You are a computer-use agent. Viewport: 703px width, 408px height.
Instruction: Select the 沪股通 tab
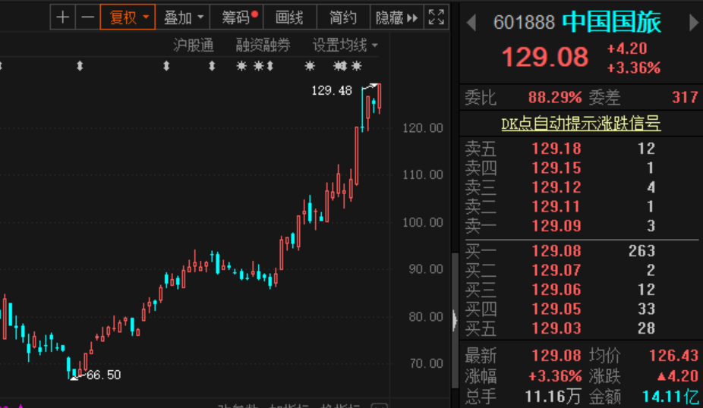[193, 46]
